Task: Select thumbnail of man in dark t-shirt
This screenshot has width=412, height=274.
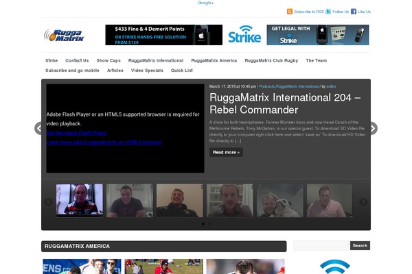Action: click(130, 201)
